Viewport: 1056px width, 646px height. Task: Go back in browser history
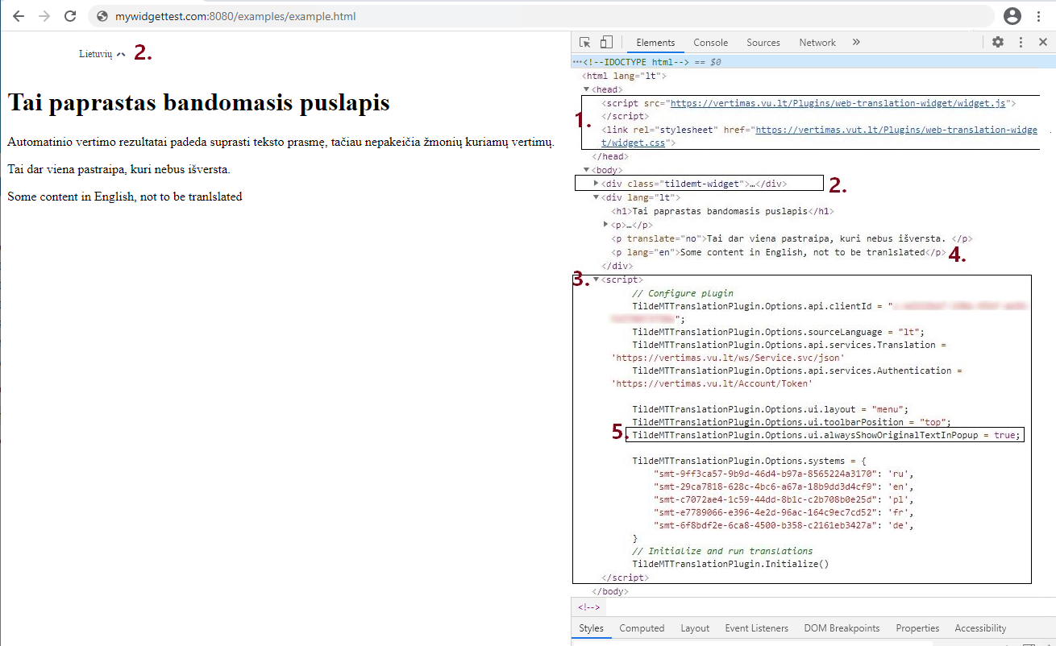19,16
